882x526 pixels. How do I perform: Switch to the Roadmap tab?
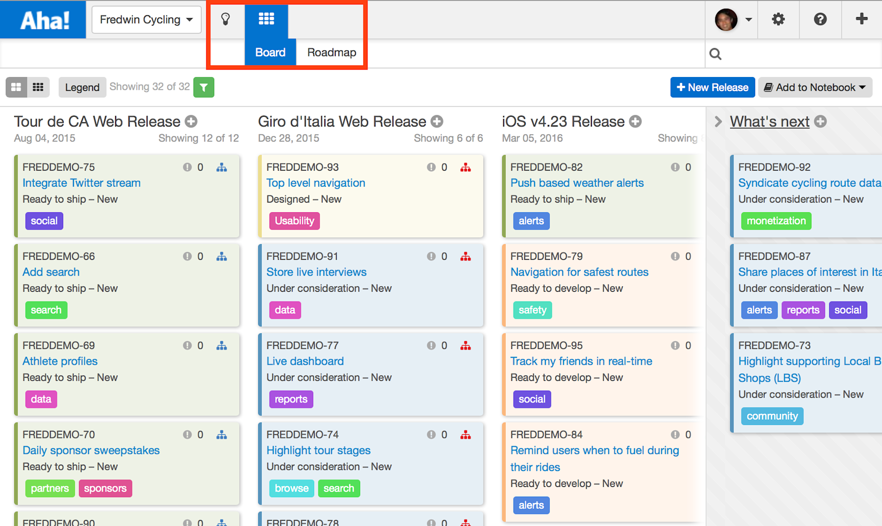[x=330, y=52]
